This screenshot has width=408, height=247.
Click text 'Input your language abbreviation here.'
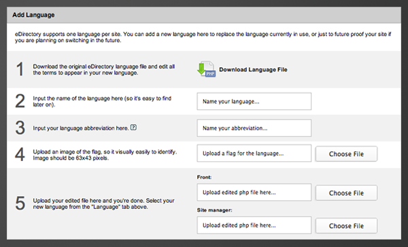click(x=81, y=128)
